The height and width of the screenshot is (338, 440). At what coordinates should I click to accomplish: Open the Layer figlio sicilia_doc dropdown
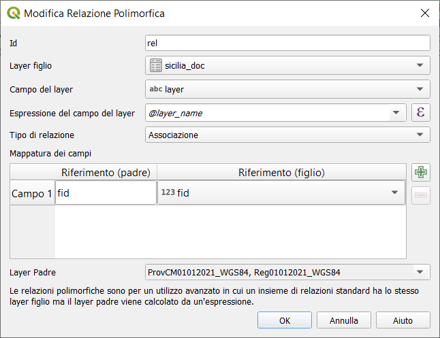[x=288, y=66]
